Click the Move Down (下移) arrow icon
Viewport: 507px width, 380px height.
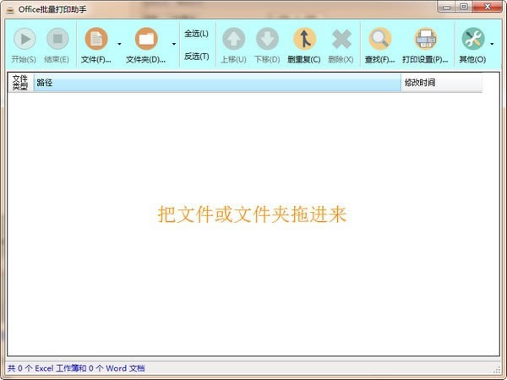pyautogui.click(x=267, y=39)
